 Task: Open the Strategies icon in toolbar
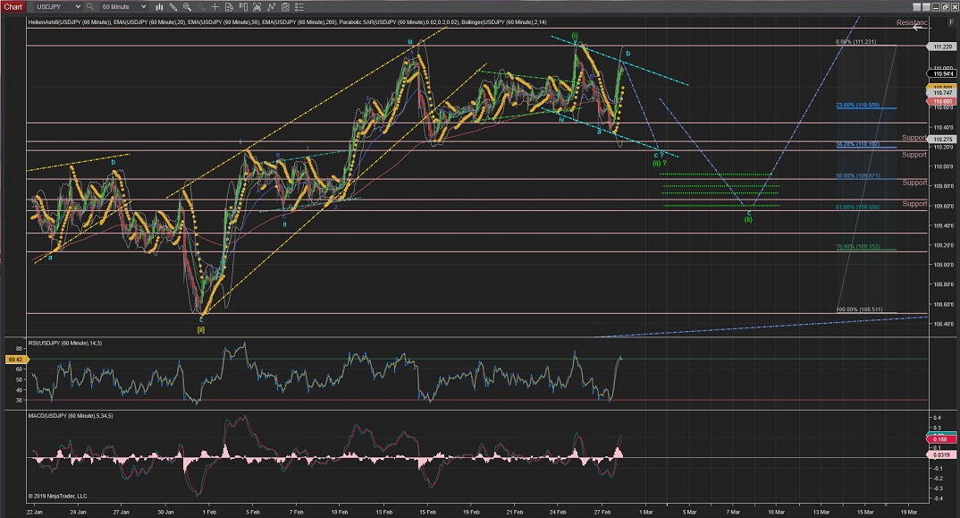coord(284,7)
